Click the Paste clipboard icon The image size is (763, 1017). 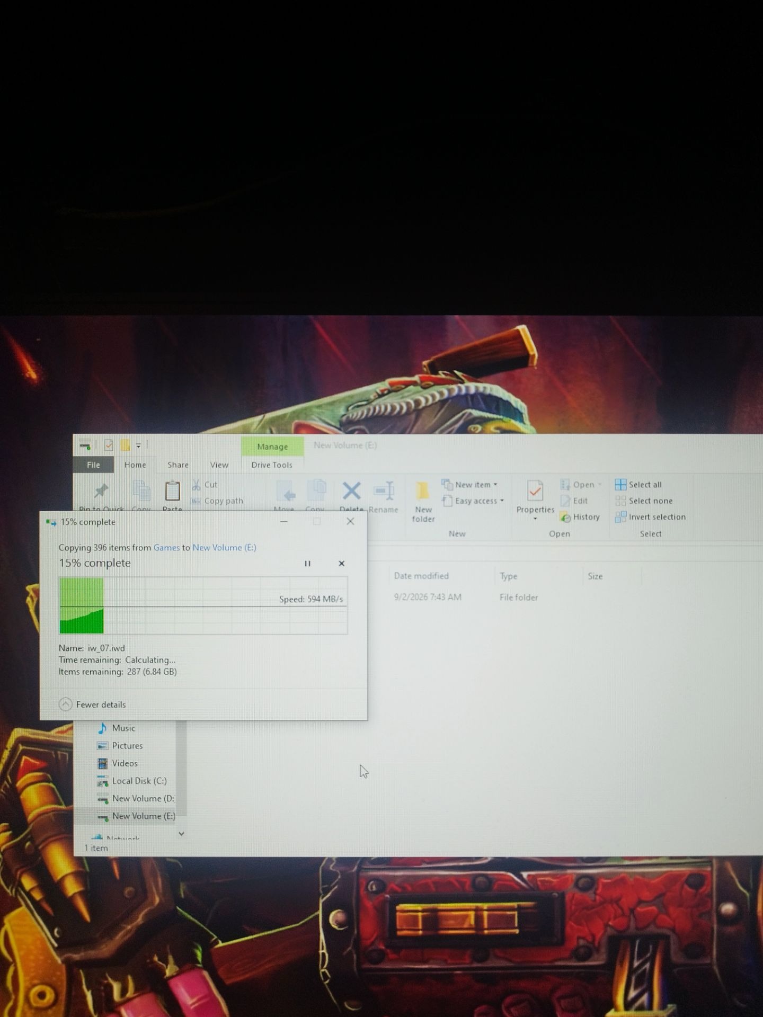(172, 492)
